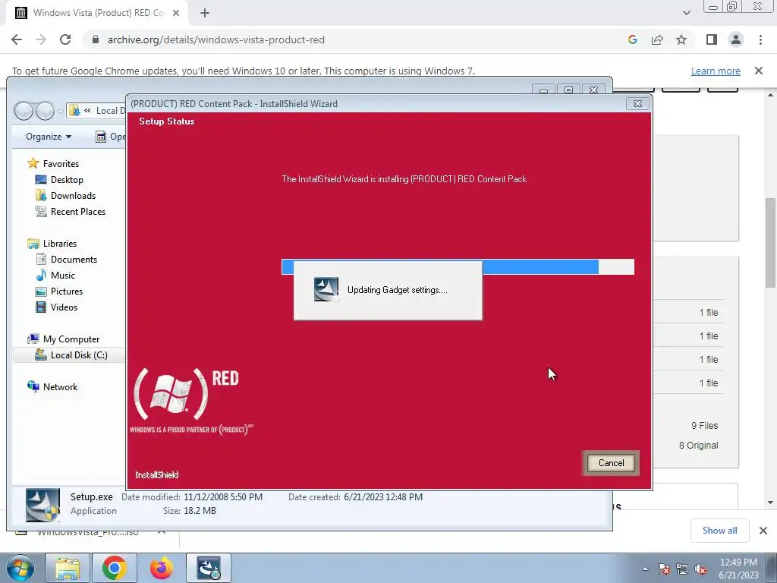Viewport: 777px width, 583px height.
Task: Click the Updating Gadget settings installer icon
Action: coord(326,289)
